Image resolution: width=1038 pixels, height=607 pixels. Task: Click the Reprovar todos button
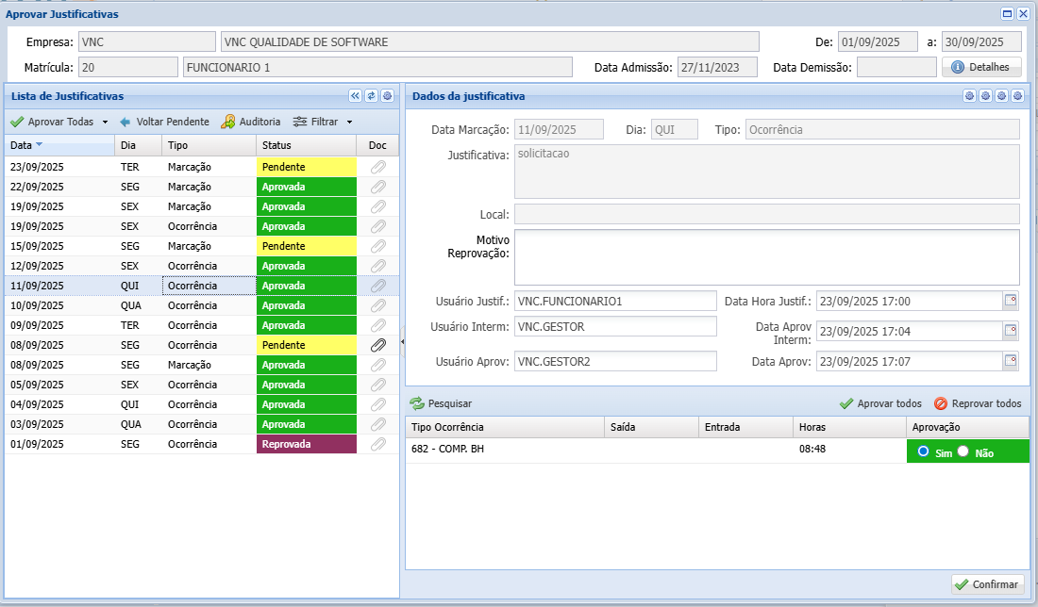point(978,403)
